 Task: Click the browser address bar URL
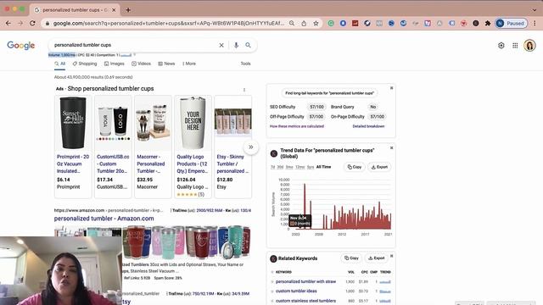(168, 23)
